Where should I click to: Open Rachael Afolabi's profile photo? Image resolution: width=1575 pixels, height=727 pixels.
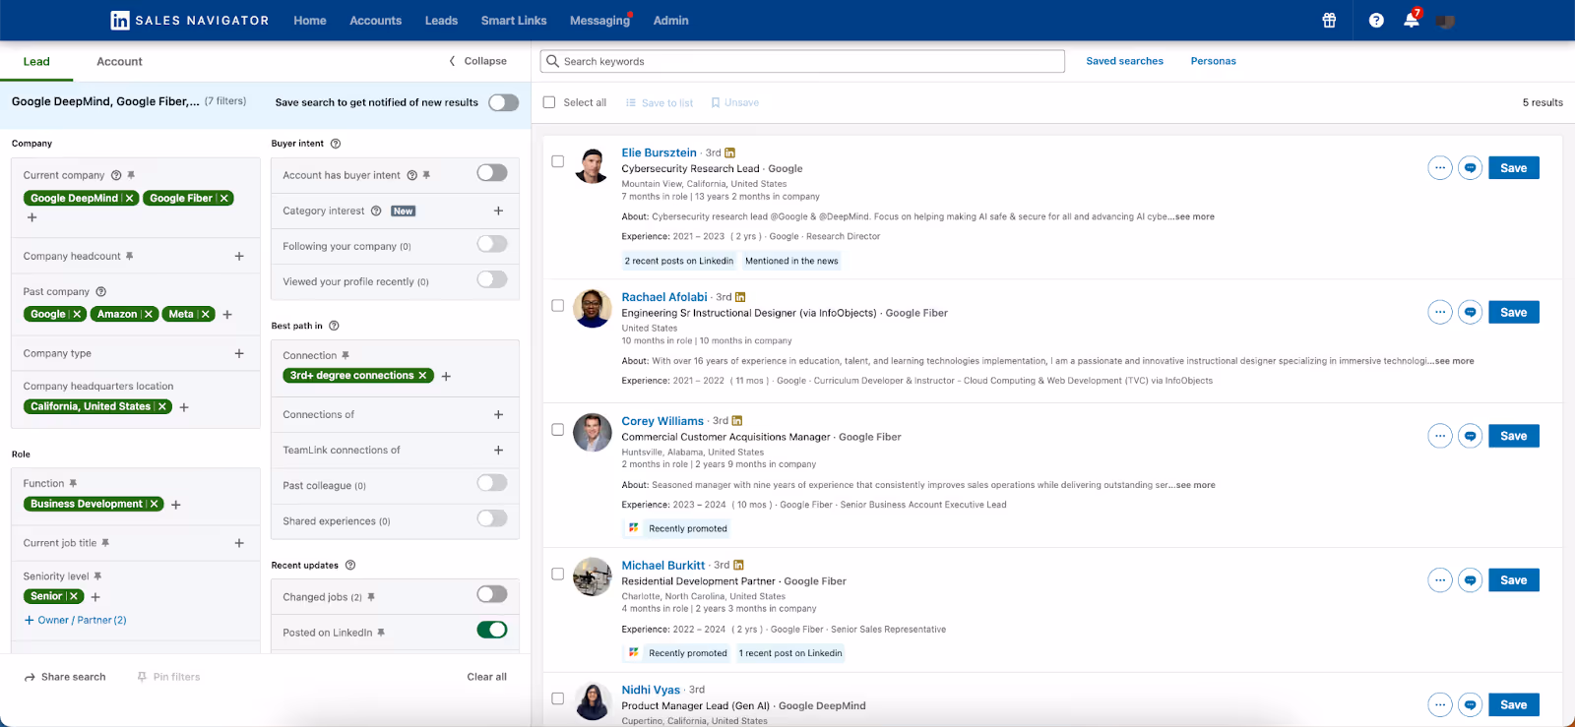click(x=593, y=309)
